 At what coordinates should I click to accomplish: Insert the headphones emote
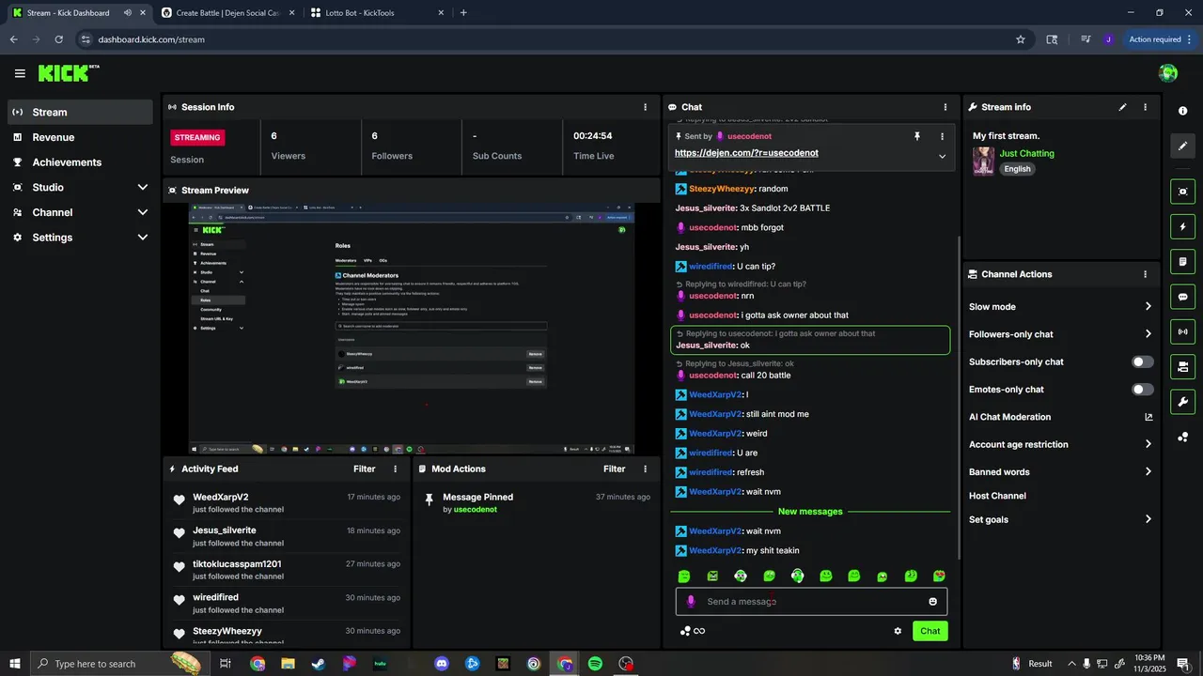tap(797, 576)
